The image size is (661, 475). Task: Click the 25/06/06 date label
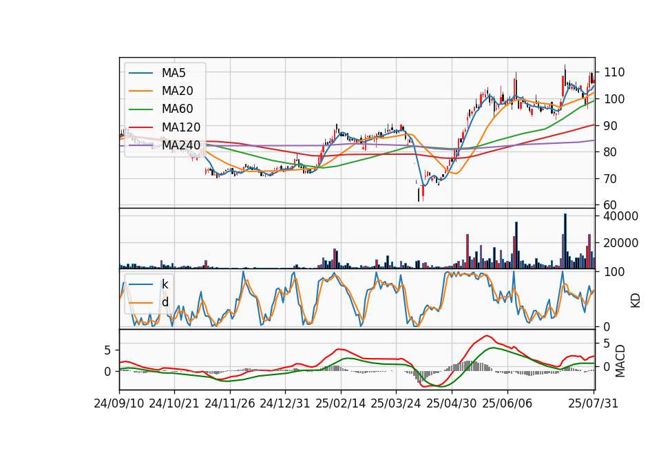pyautogui.click(x=507, y=404)
